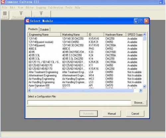The height and width of the screenshot is (138, 166).
Task: Sort by SPEED Support column header
Action: tap(134, 34)
